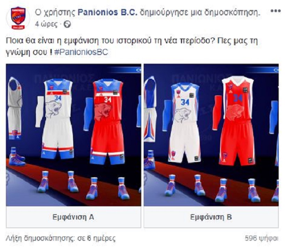Click the post question text about the new kit

tap(132, 46)
